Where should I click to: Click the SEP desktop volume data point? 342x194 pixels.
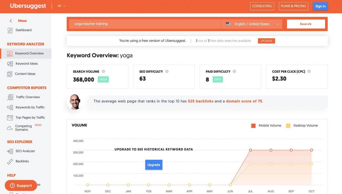(291, 164)
